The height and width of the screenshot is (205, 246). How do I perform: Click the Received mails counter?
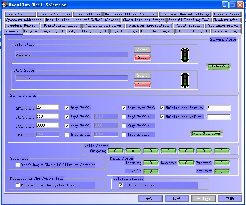[x=186, y=163]
